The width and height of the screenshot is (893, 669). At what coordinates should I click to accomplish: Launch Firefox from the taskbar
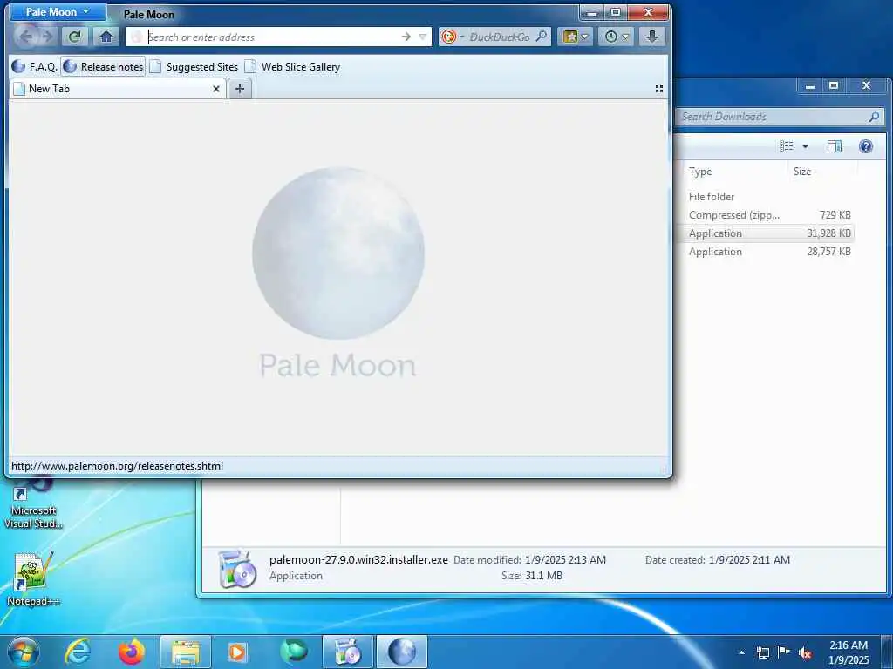[132, 652]
